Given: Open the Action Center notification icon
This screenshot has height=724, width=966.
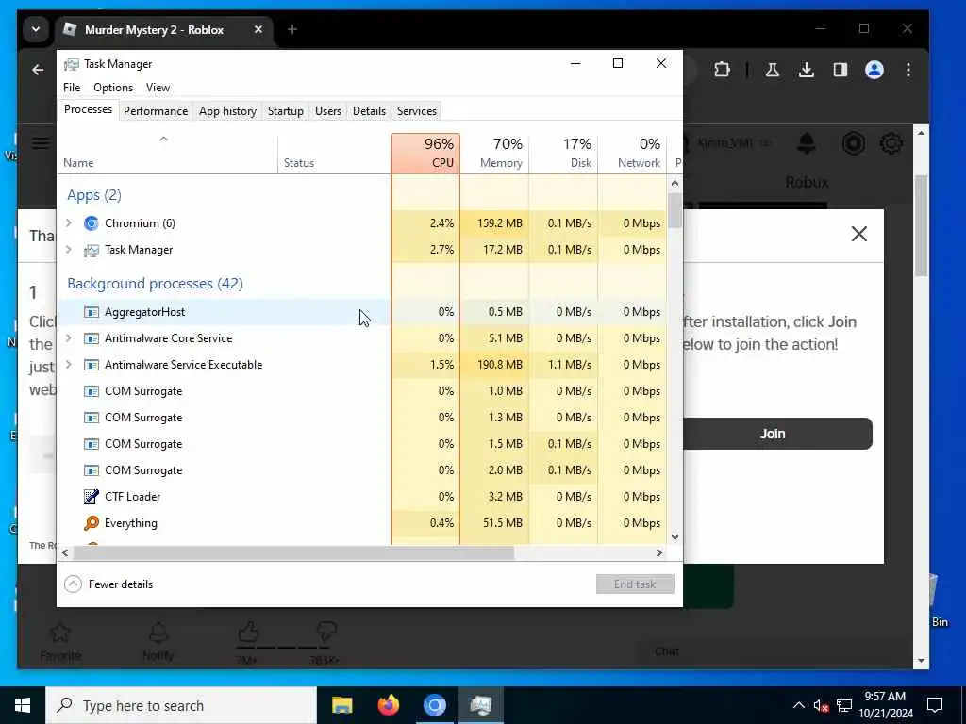Looking at the screenshot, I should 935,705.
